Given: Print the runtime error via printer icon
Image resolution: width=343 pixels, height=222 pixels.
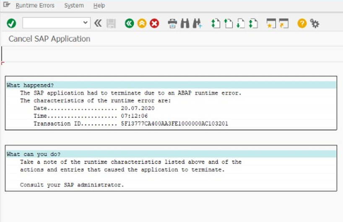Looking at the screenshot, I should (x=172, y=23).
